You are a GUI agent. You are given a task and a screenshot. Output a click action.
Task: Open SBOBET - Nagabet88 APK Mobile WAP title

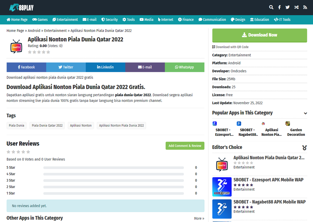[x=269, y=202]
